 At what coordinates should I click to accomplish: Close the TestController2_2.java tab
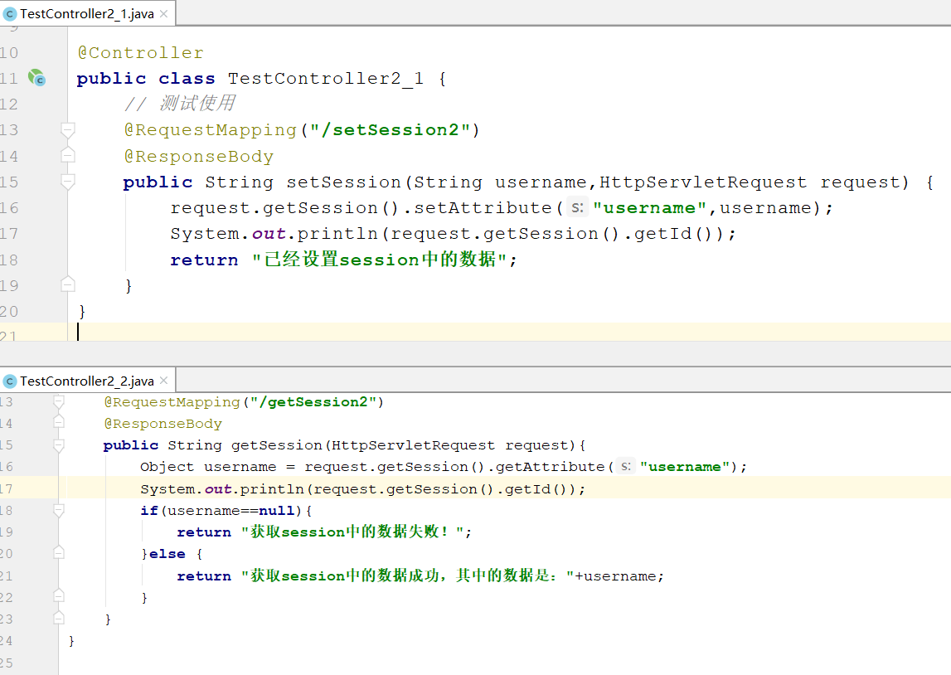tap(164, 381)
